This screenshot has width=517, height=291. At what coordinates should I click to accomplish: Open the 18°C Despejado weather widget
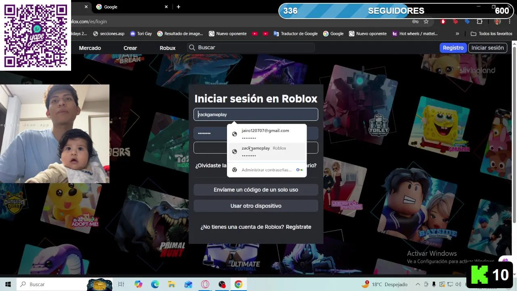[x=385, y=284]
